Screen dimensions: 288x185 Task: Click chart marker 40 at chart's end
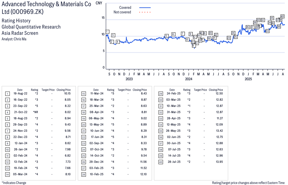click(x=282, y=17)
